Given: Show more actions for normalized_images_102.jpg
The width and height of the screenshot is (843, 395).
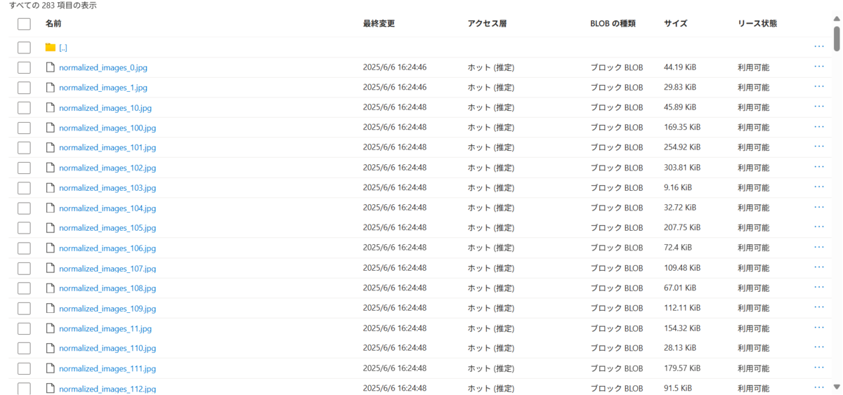Looking at the screenshot, I should pyautogui.click(x=818, y=167).
